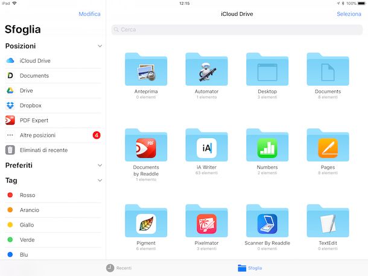Open Eliminati di recente label
Viewport: 368px width, 276px height.
coord(43,150)
